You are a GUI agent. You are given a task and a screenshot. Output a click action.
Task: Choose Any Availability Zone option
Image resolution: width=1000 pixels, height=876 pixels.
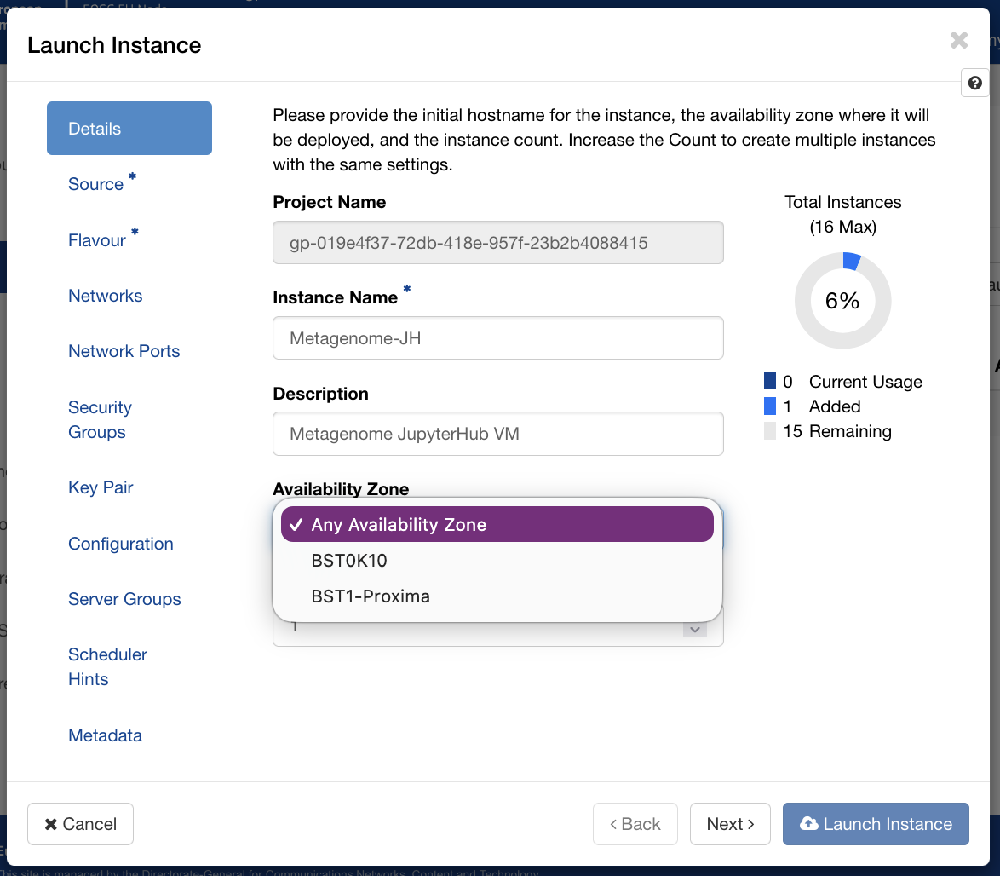point(497,524)
